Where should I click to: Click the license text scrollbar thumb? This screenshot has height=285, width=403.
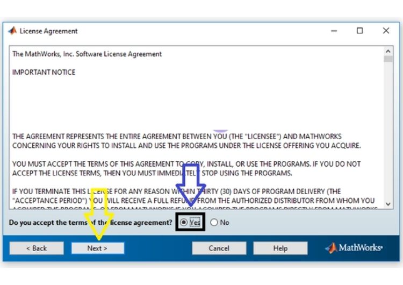388,59
